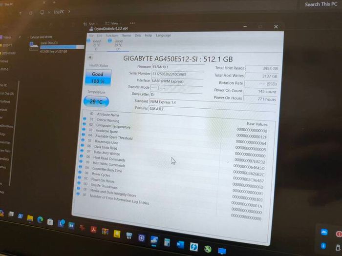Screen dimensions: 342x256
Task: Click the Power On Hours value 771 hours
Action: (260, 99)
